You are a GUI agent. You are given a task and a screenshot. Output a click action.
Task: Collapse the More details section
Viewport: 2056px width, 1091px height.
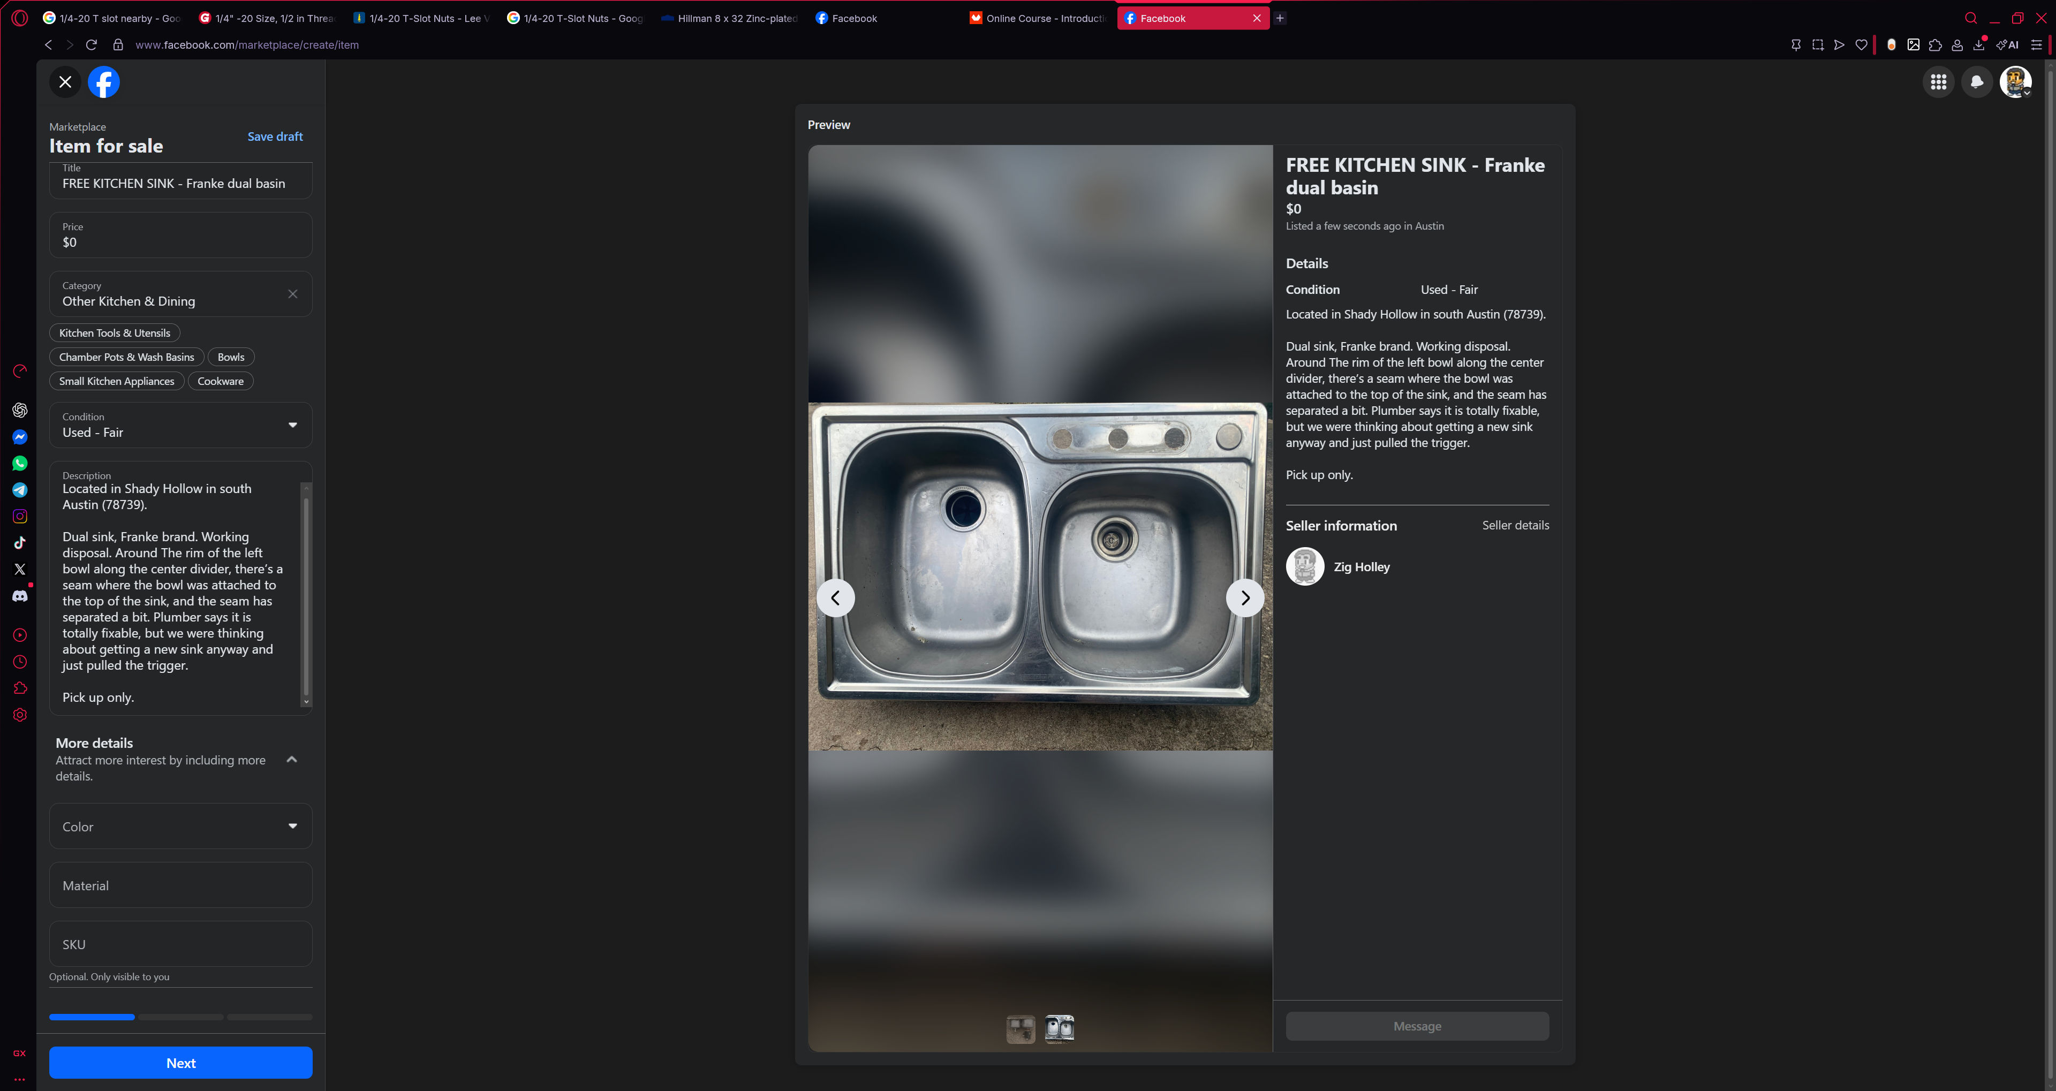tap(292, 759)
